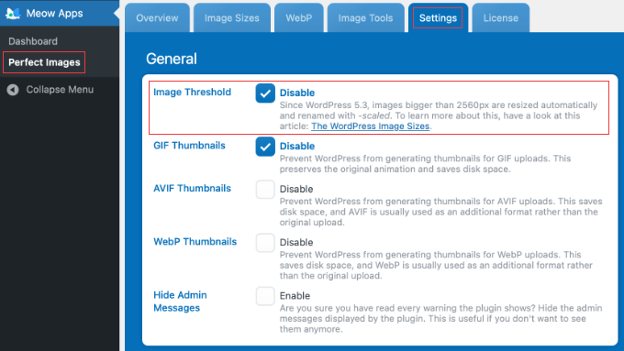Click the AVIF Thumbnails setting label

click(192, 189)
